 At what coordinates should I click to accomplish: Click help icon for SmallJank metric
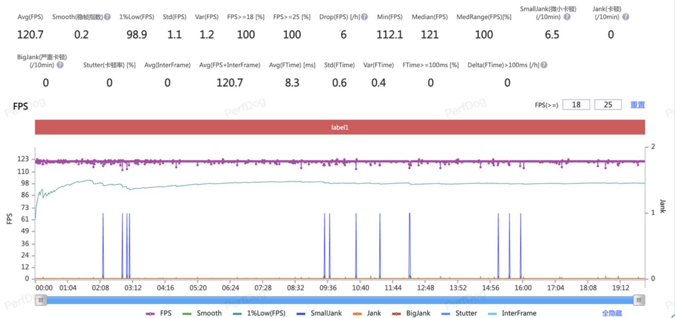coord(567,17)
